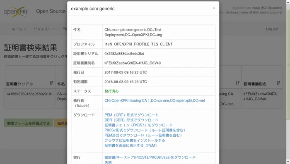Show certificate on screen (PEM) link
This screenshot has height=164, width=290.
130,145
